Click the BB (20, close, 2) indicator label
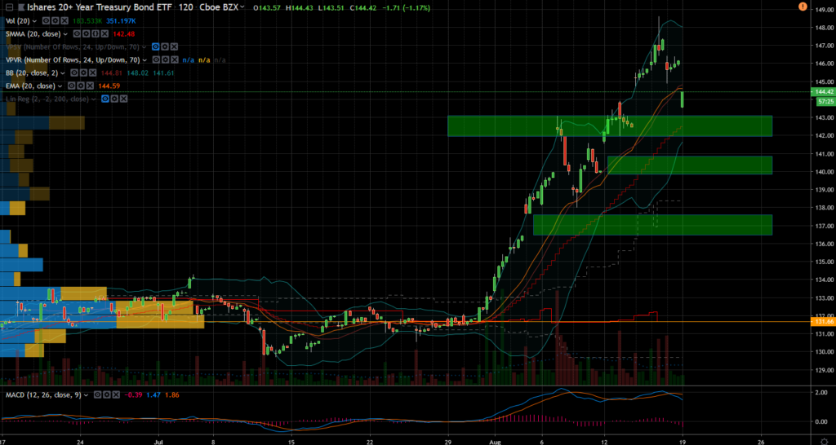 32,73
